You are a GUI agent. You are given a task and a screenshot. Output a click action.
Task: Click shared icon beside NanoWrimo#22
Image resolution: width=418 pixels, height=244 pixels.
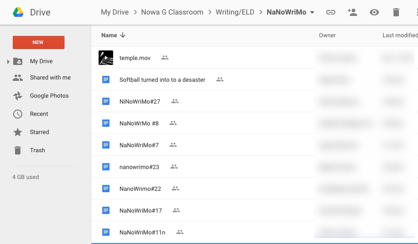click(x=175, y=189)
